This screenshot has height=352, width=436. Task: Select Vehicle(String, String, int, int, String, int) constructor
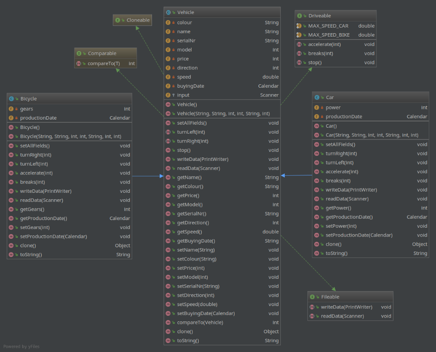[222, 114]
